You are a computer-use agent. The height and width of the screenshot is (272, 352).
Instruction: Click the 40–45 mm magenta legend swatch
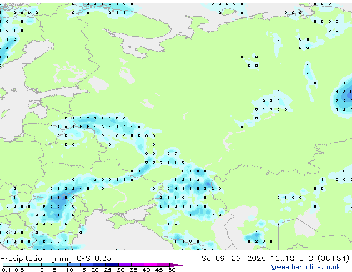pyautogui.click(x=150, y=265)
